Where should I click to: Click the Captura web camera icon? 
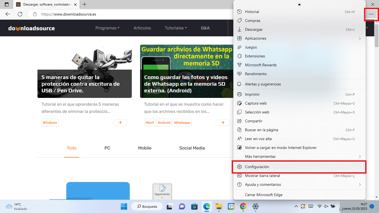(x=240, y=103)
